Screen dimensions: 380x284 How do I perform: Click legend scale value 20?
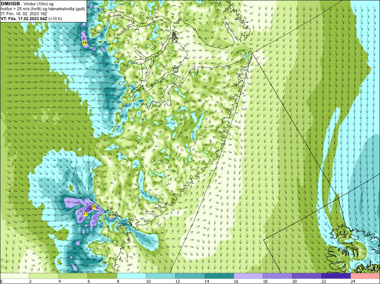294,281
